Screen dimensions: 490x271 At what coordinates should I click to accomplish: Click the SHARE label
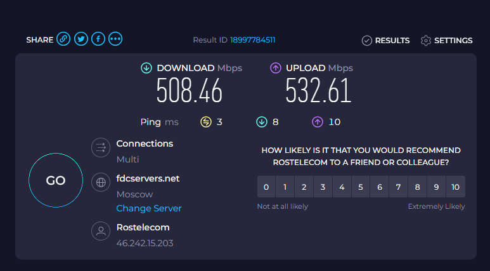(40, 40)
